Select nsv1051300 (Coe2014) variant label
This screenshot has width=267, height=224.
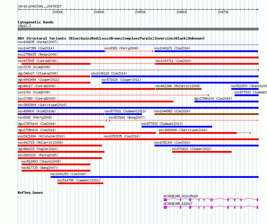pos(172,143)
